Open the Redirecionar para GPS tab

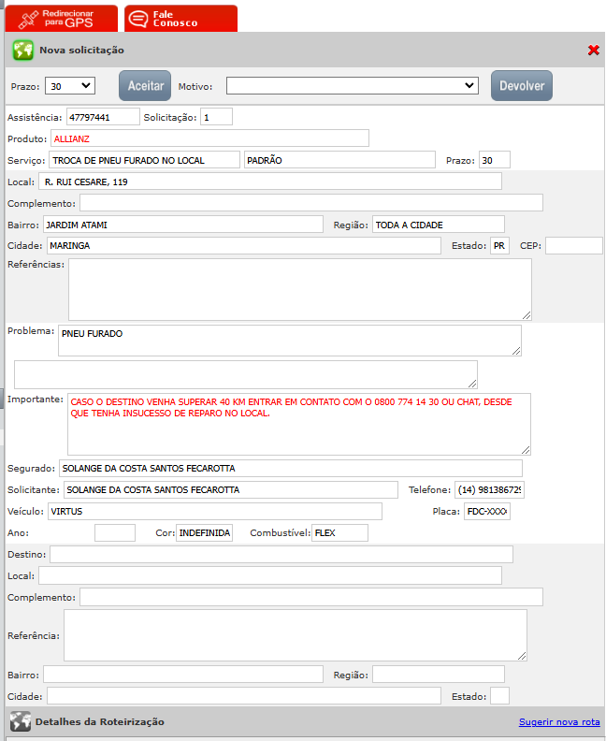62,19
